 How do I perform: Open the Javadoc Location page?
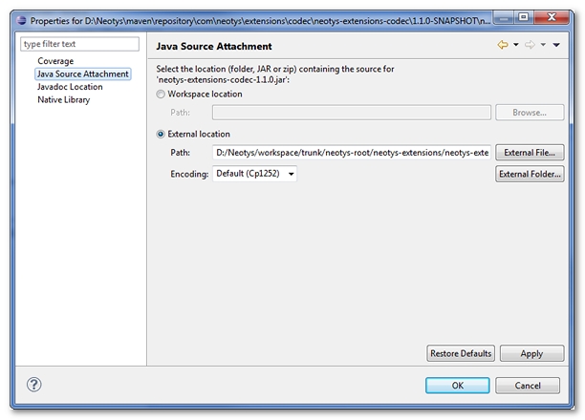pos(70,87)
